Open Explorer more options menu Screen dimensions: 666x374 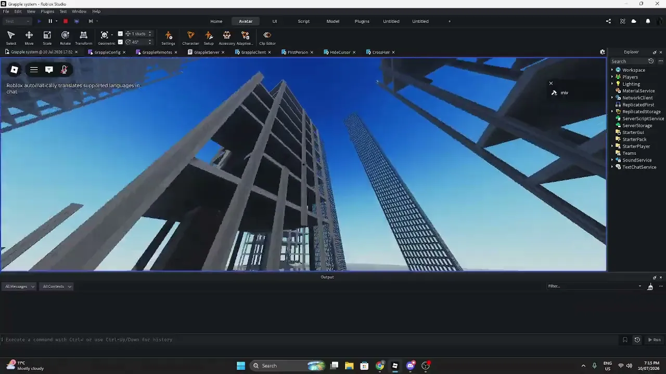[661, 61]
